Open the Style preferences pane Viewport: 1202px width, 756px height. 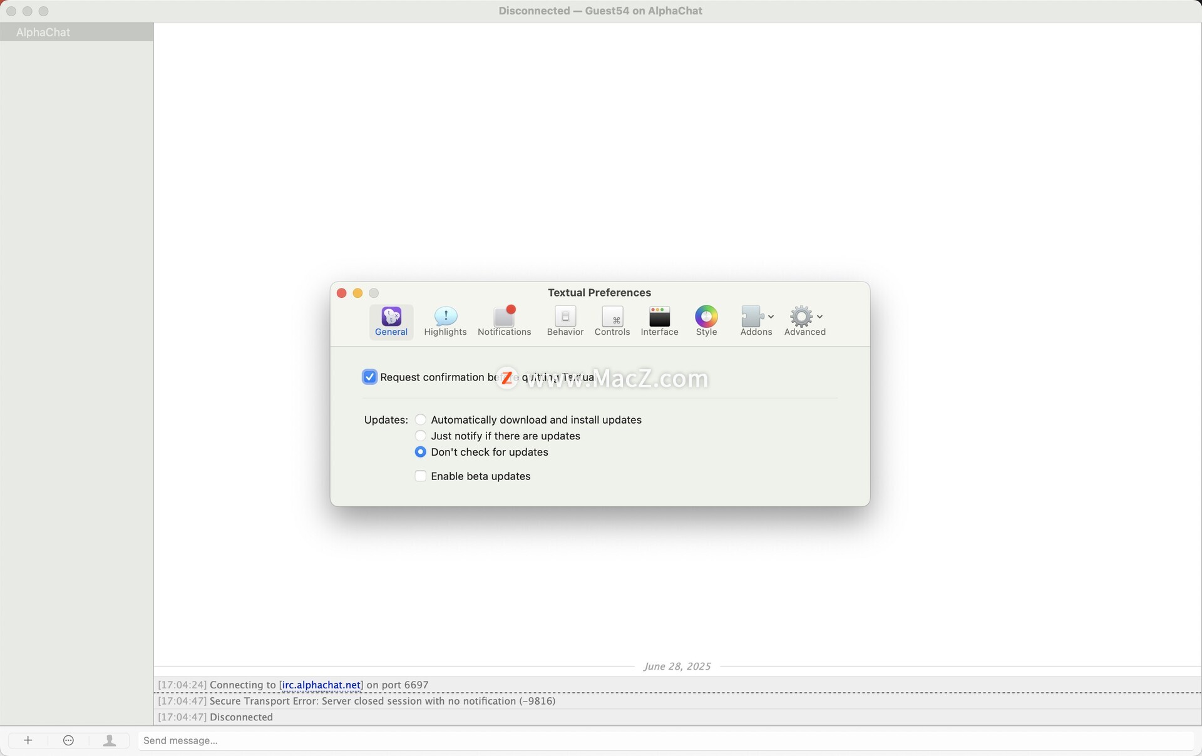coord(706,322)
